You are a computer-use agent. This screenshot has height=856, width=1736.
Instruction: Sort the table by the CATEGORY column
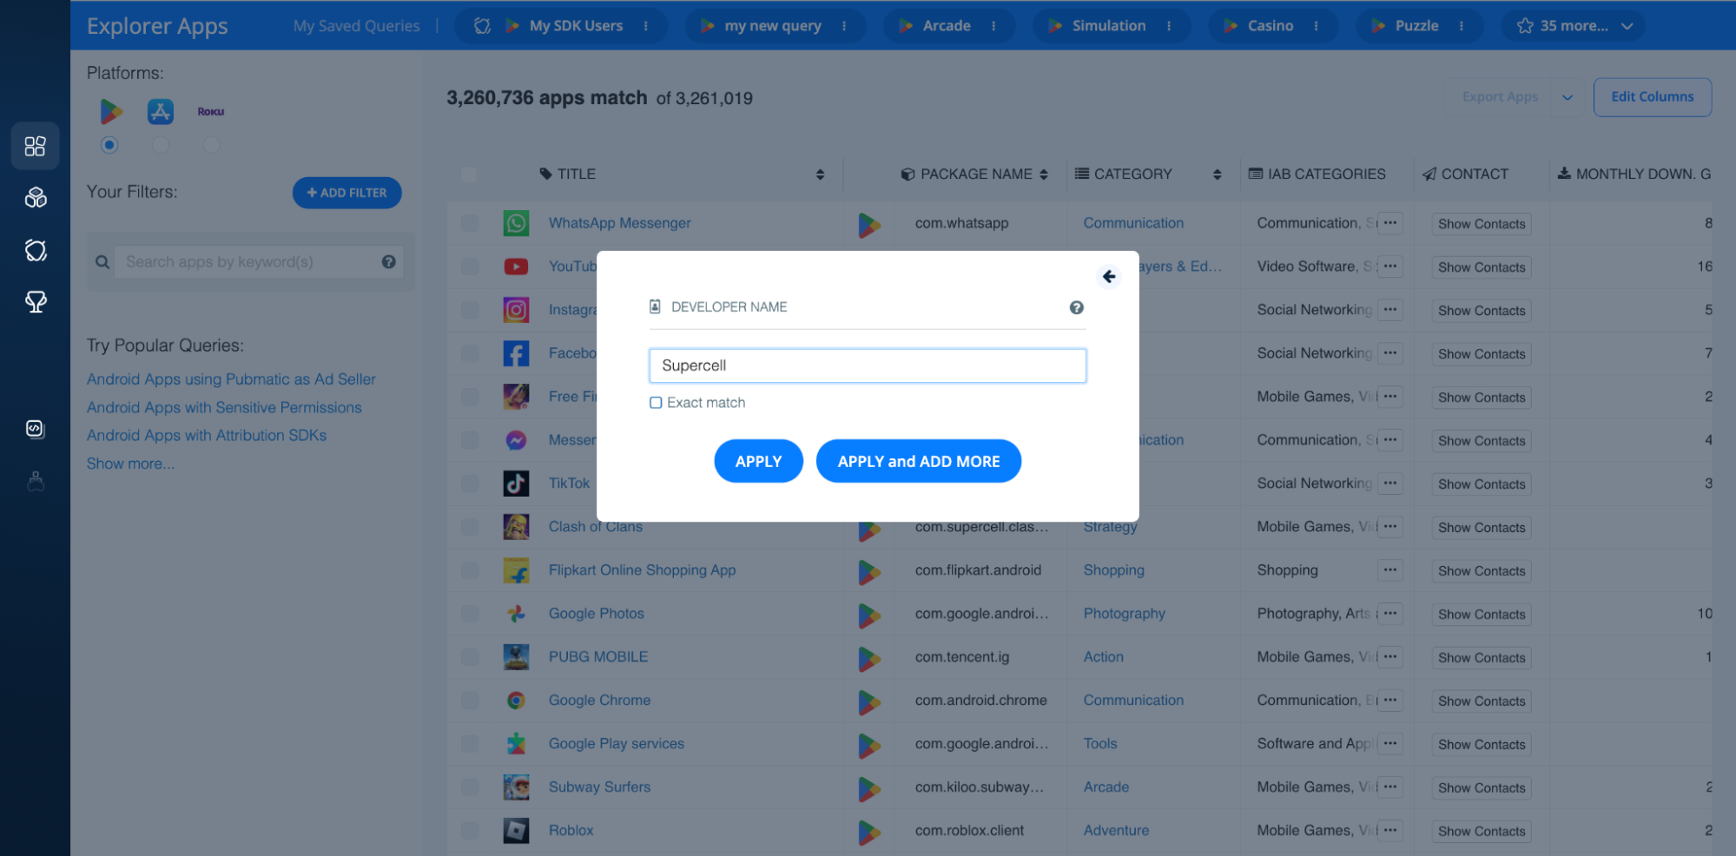click(x=1217, y=174)
